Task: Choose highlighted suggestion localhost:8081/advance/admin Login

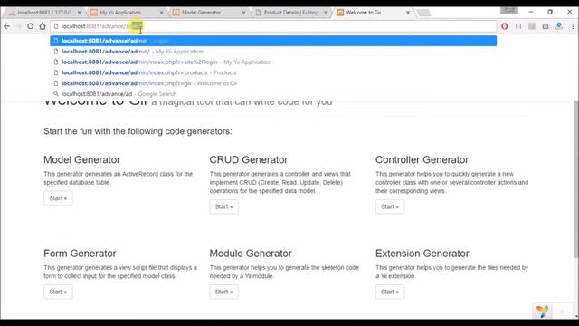Action: tap(273, 41)
